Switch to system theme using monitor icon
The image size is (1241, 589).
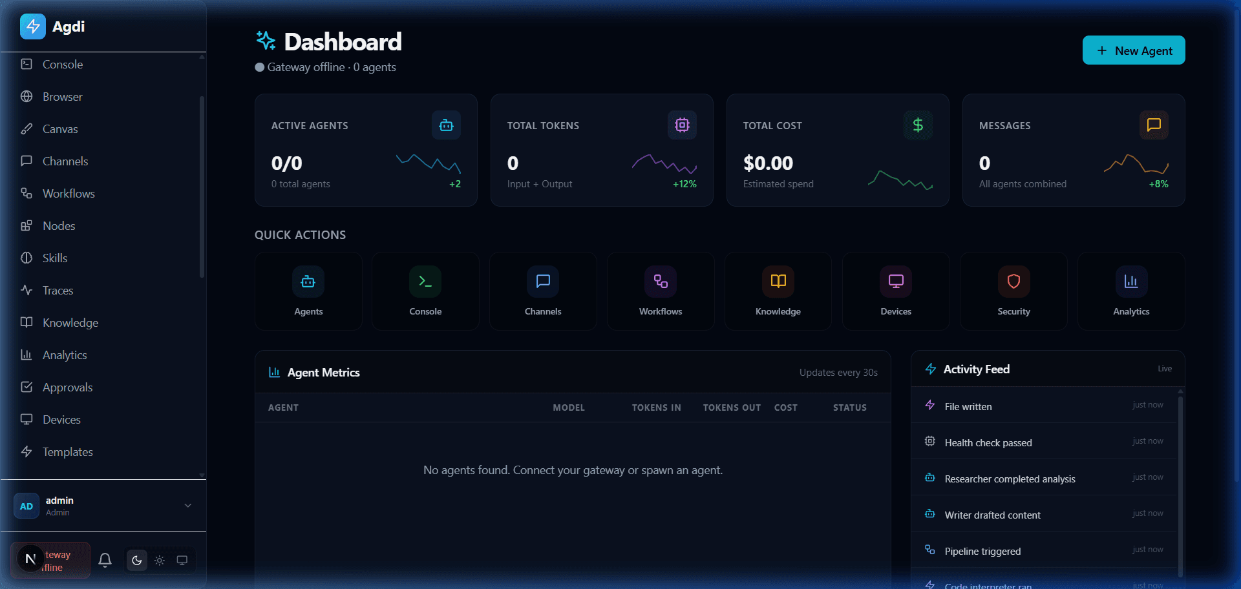182,560
